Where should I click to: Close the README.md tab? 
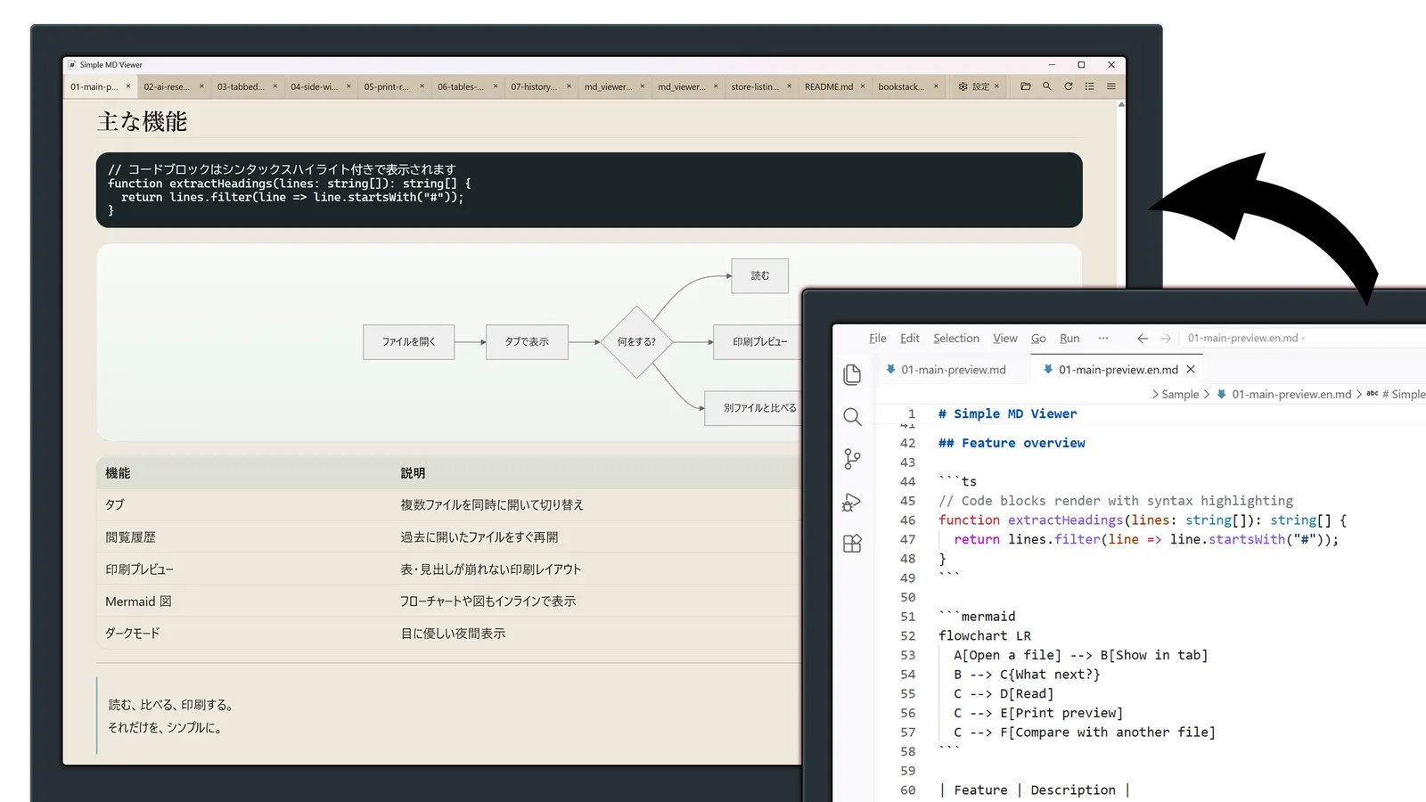[x=863, y=86]
